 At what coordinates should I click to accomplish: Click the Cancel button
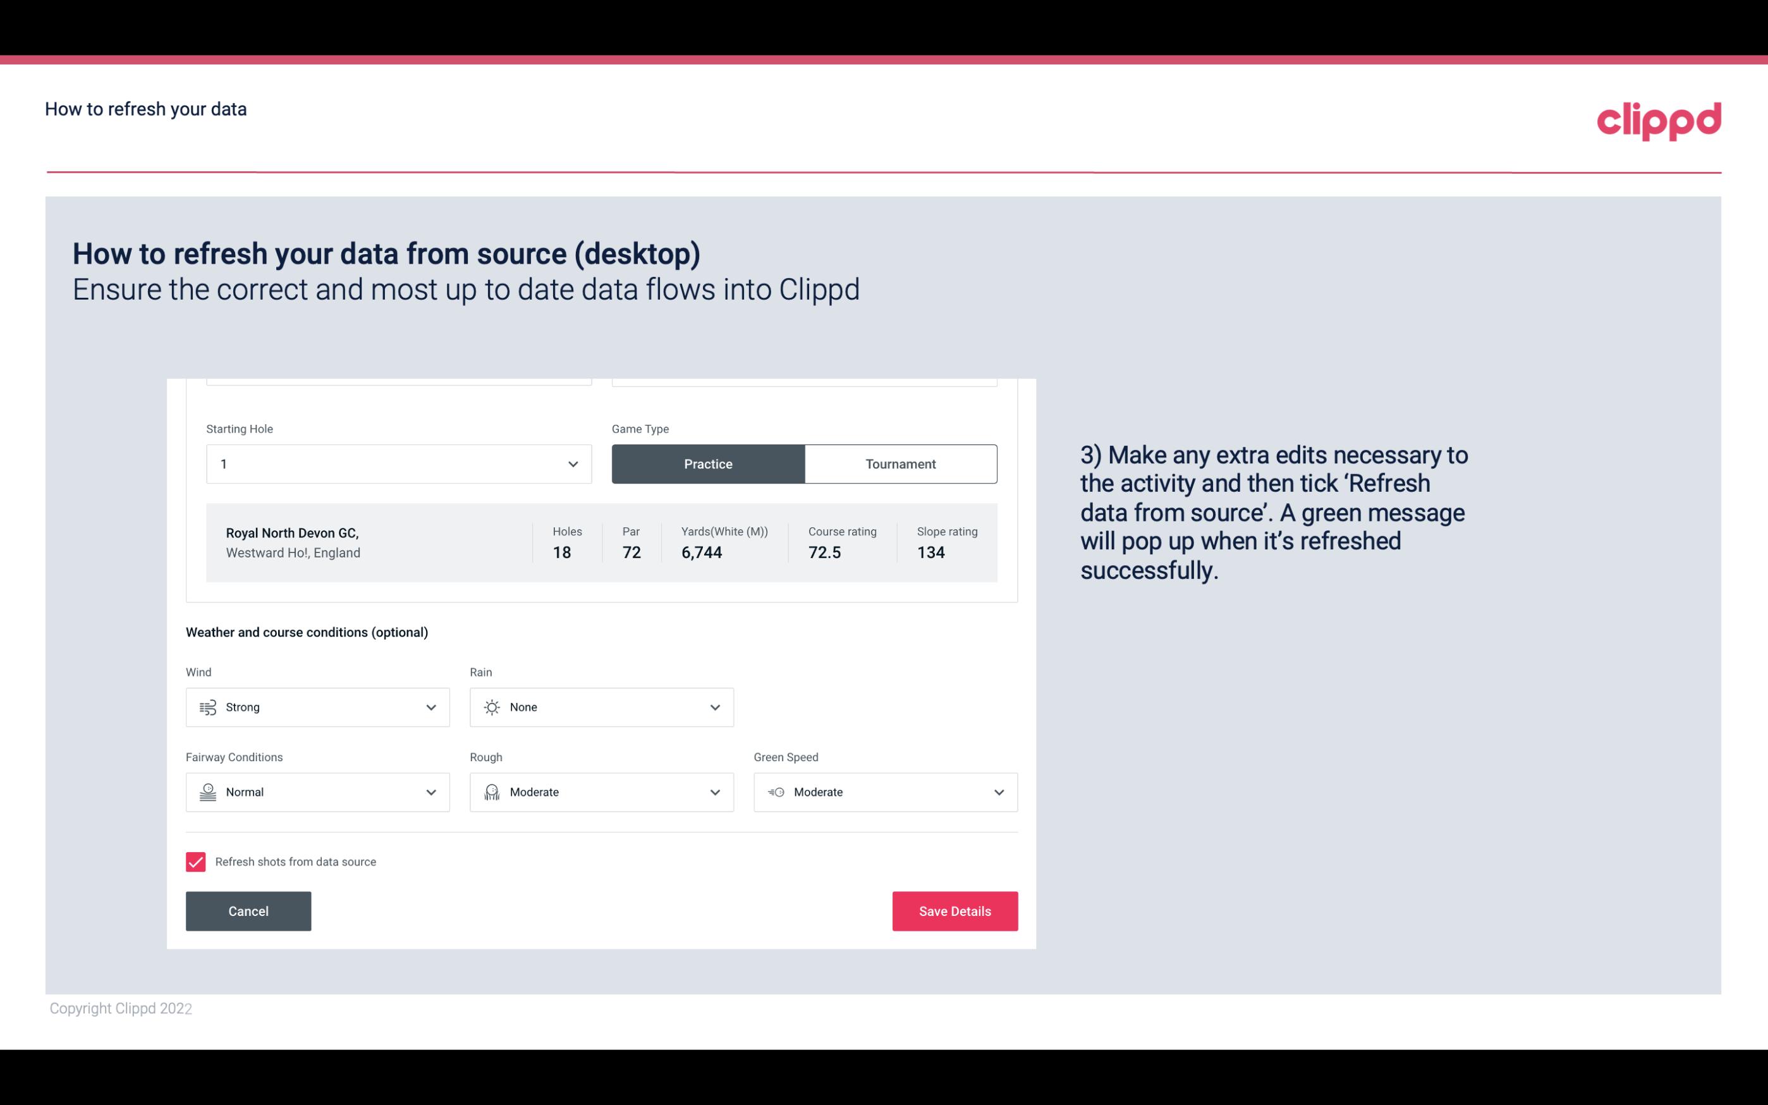(x=248, y=912)
